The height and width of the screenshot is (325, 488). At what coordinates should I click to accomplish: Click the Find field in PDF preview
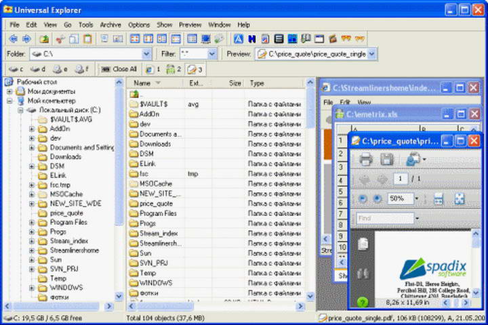click(x=385, y=218)
